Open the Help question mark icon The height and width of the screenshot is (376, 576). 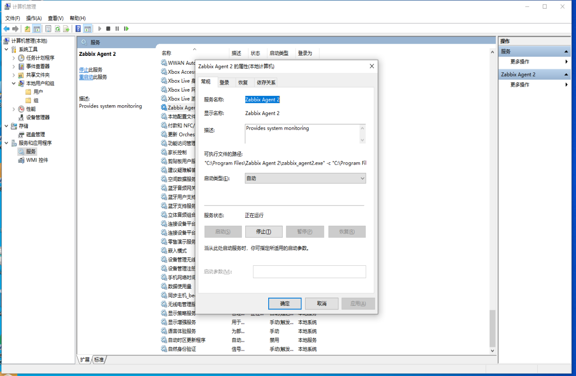point(78,29)
